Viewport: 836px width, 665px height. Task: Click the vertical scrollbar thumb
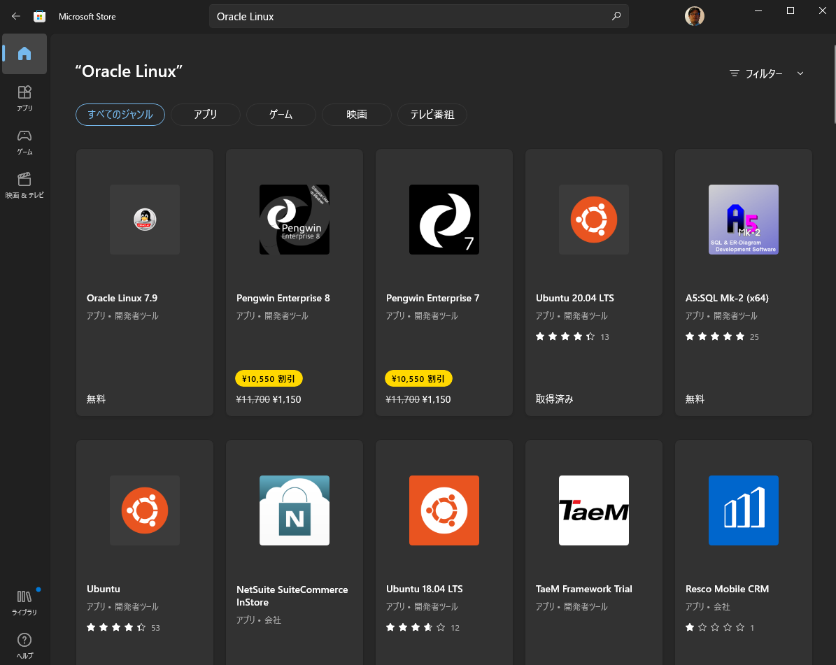[835, 85]
